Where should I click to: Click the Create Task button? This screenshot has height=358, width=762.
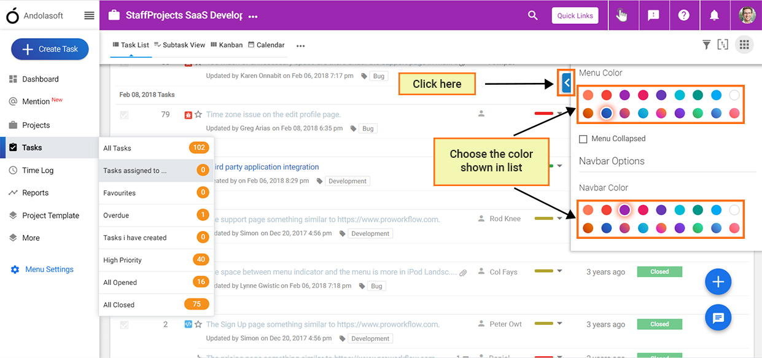(50, 49)
